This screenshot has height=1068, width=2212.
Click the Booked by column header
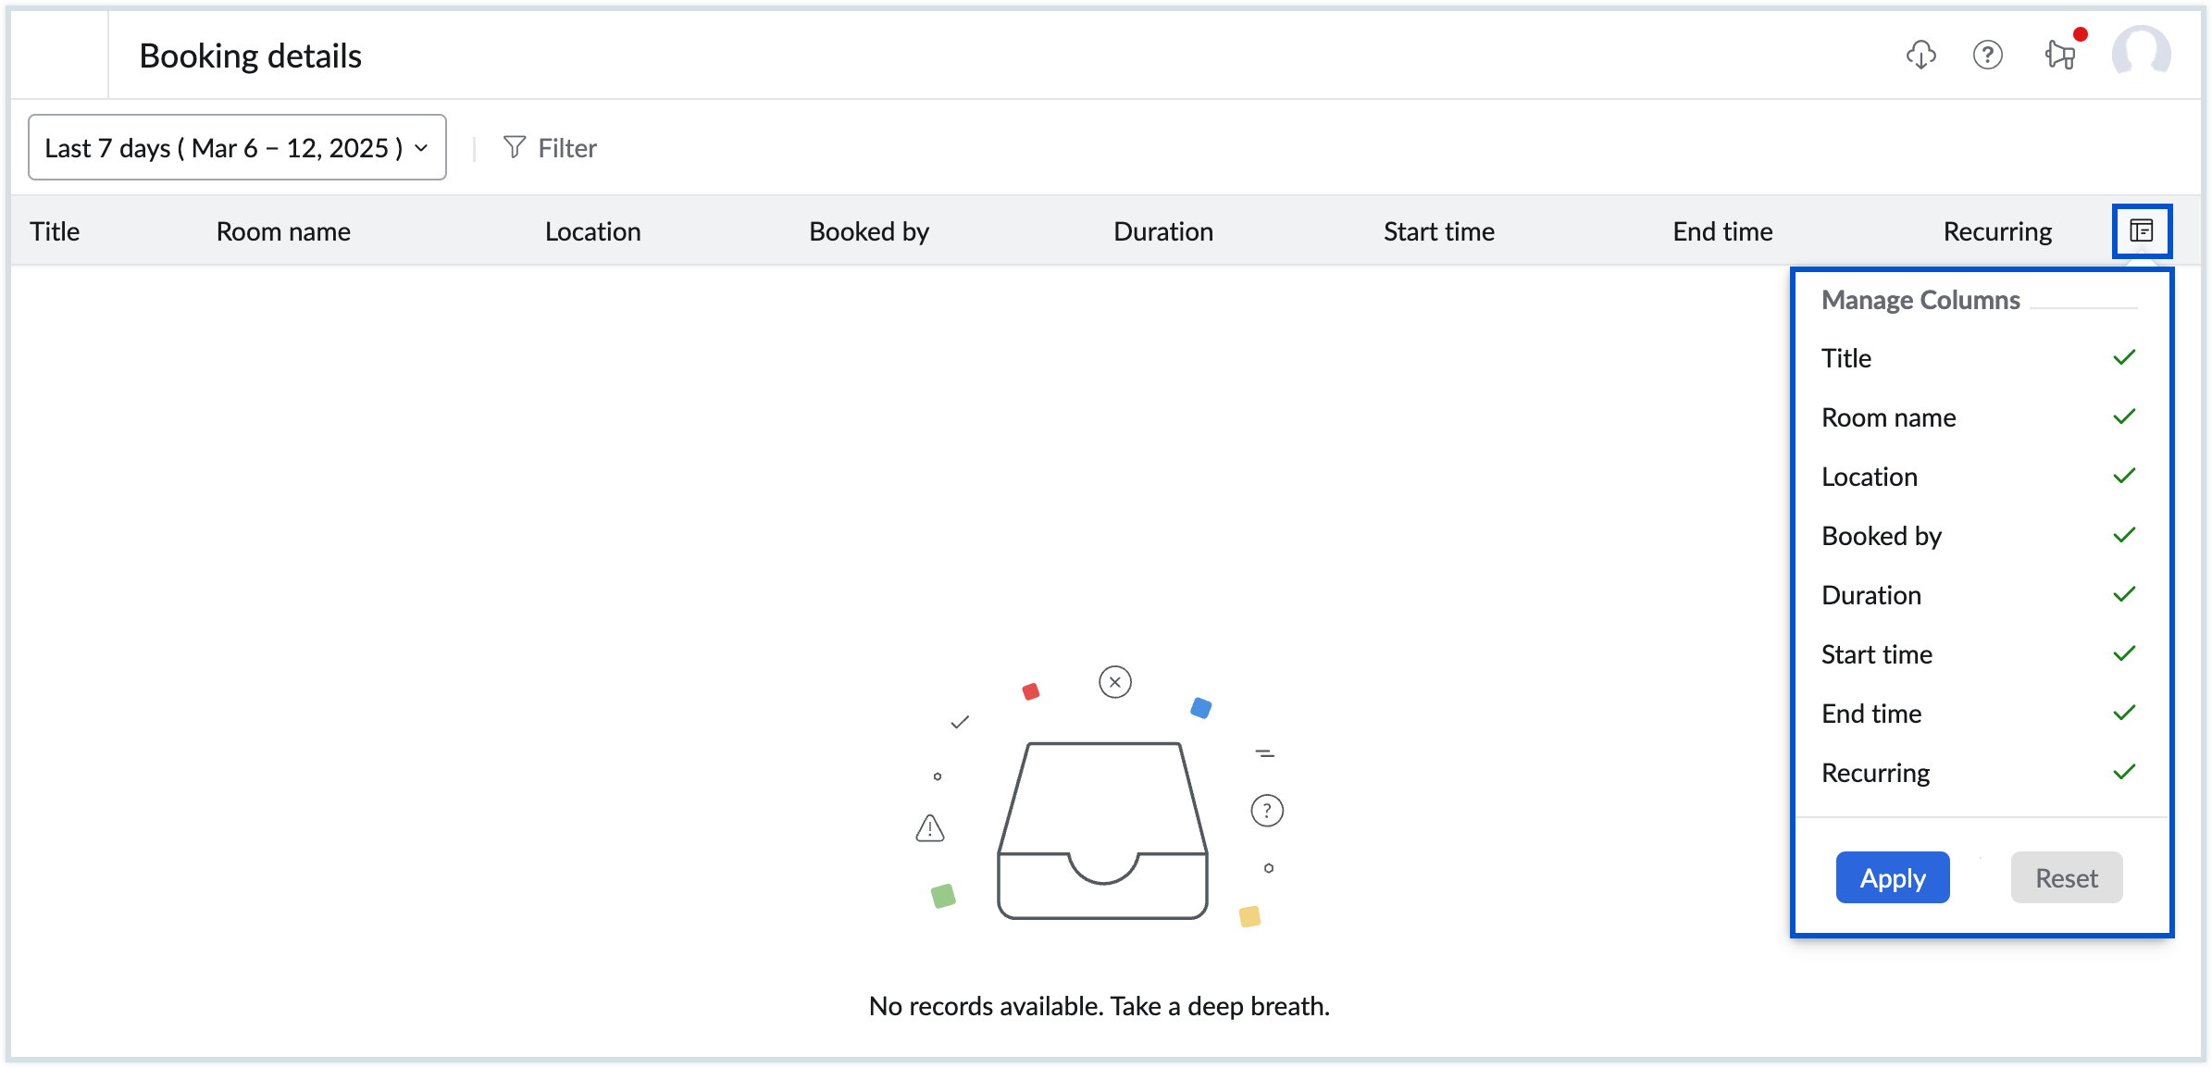868,231
